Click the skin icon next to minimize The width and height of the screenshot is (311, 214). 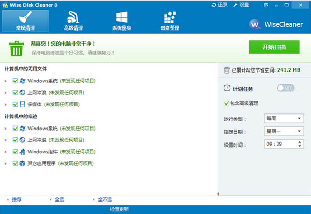point(266,5)
